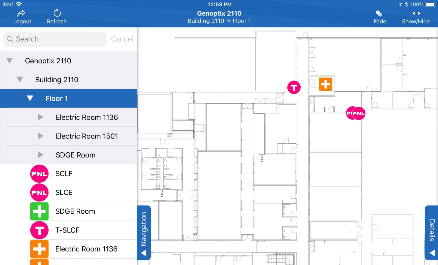Viewport: 438px width, 265px height.
Task: Click the green plus icon for SDGE Room
Action: tap(39, 211)
